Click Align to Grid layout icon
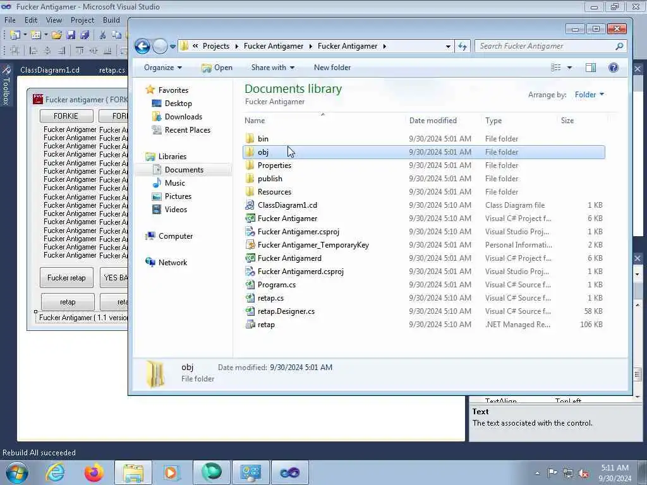Viewport: 647px width, 485px height. 15,51
